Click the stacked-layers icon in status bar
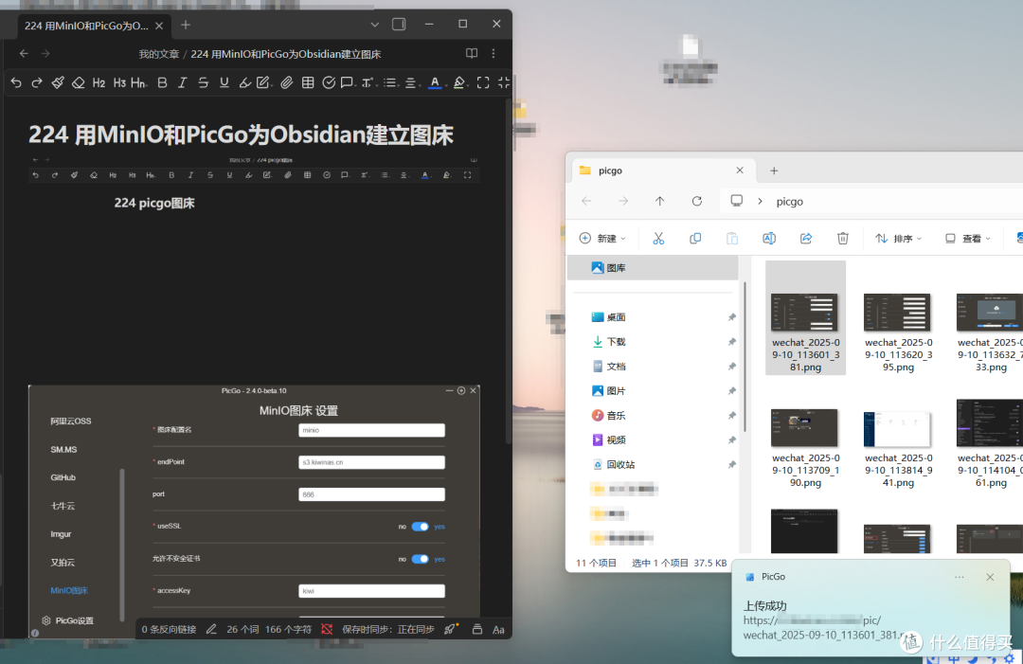Image resolution: width=1023 pixels, height=664 pixels. [x=476, y=630]
